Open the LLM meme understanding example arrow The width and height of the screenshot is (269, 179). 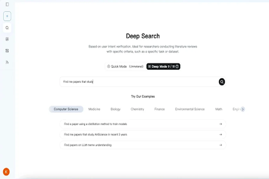coord(221,145)
